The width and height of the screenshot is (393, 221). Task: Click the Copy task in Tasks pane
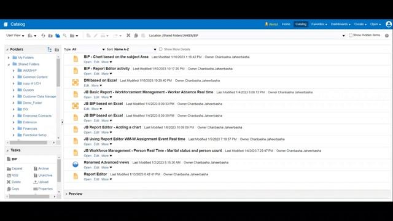click(x=13, y=188)
